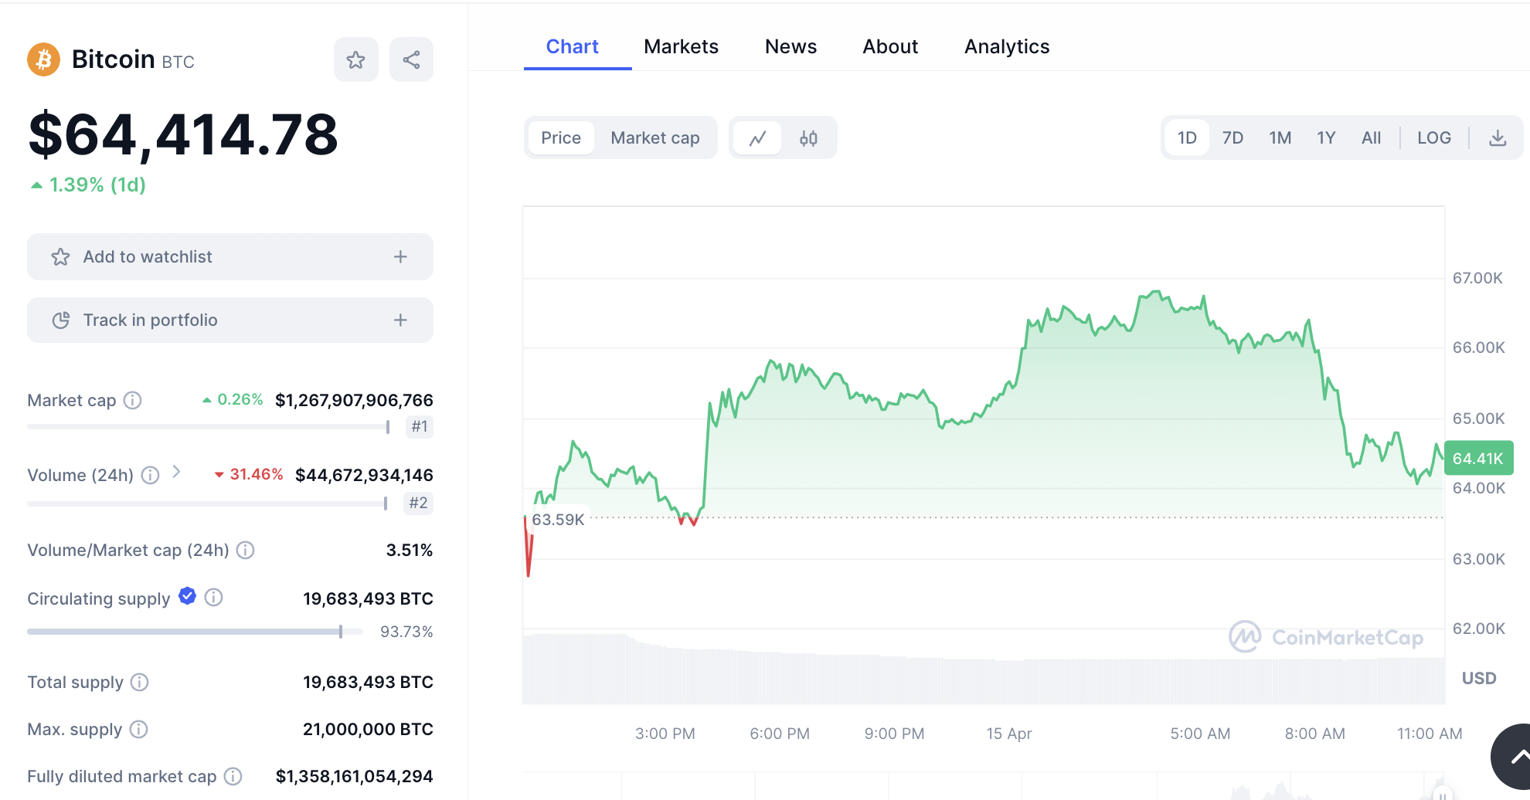The image size is (1530, 800).
Task: Expand Track in portfolio plus
Action: (x=400, y=320)
